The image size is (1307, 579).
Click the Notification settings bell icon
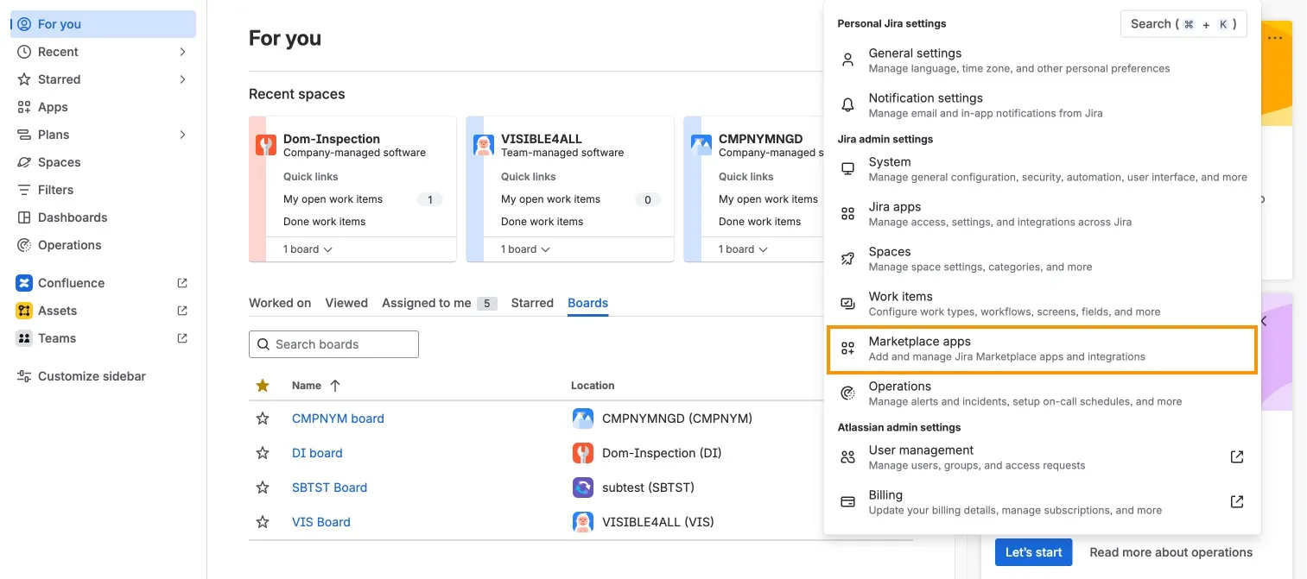(x=848, y=105)
